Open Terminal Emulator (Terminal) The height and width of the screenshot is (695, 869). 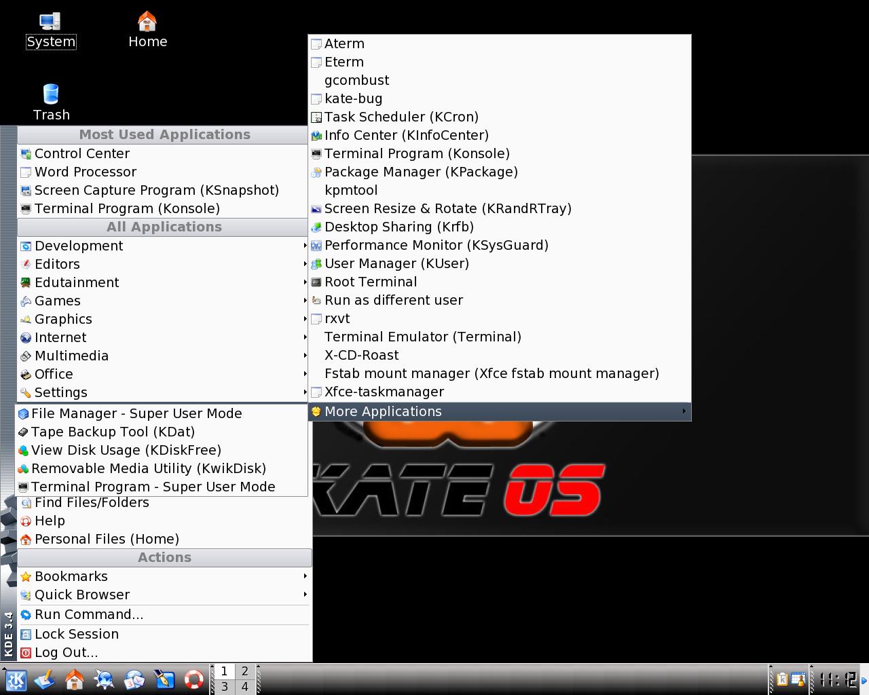click(499, 337)
